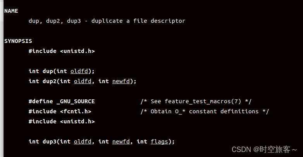Viewport: 303px width, 157px height.
Task: Click the second #include <unistd.h> line
Action: point(61,121)
